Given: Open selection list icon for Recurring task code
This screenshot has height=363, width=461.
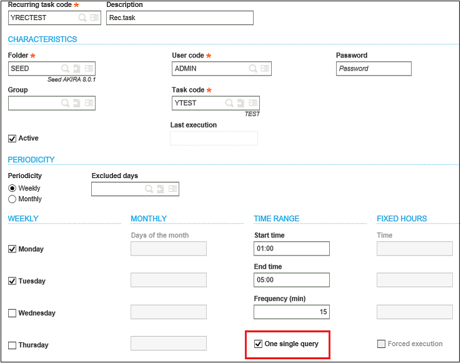Looking at the screenshot, I should [94, 17].
